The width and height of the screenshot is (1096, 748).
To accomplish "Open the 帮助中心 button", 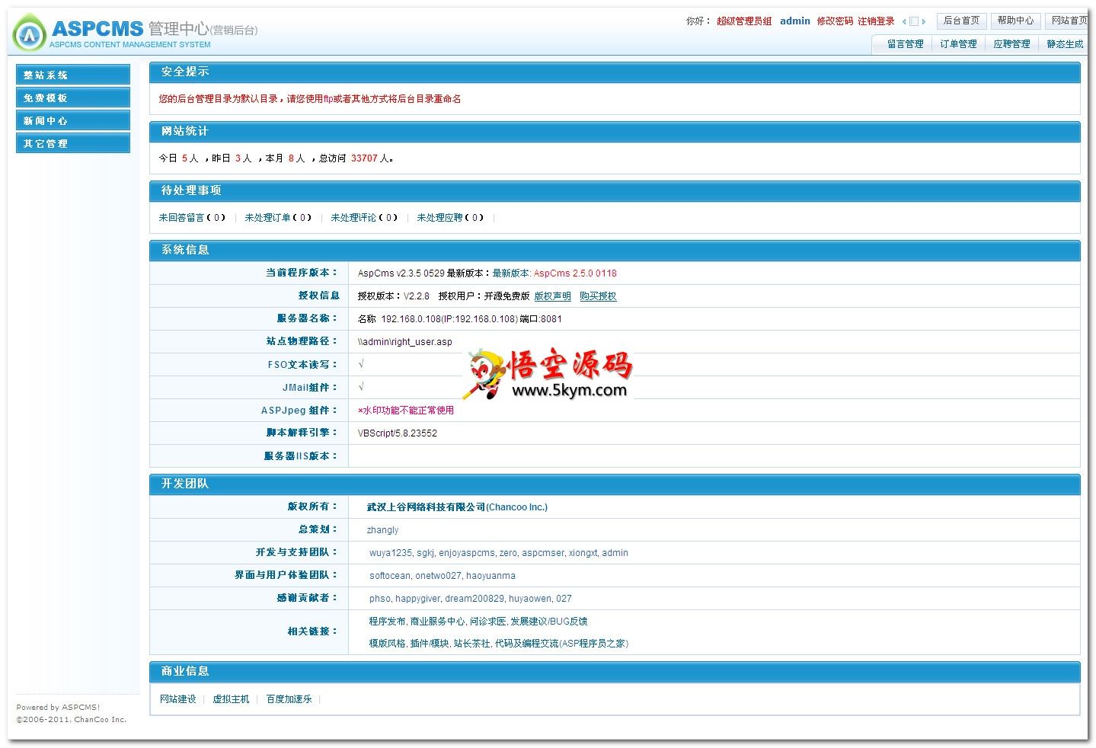I will pos(1015,21).
